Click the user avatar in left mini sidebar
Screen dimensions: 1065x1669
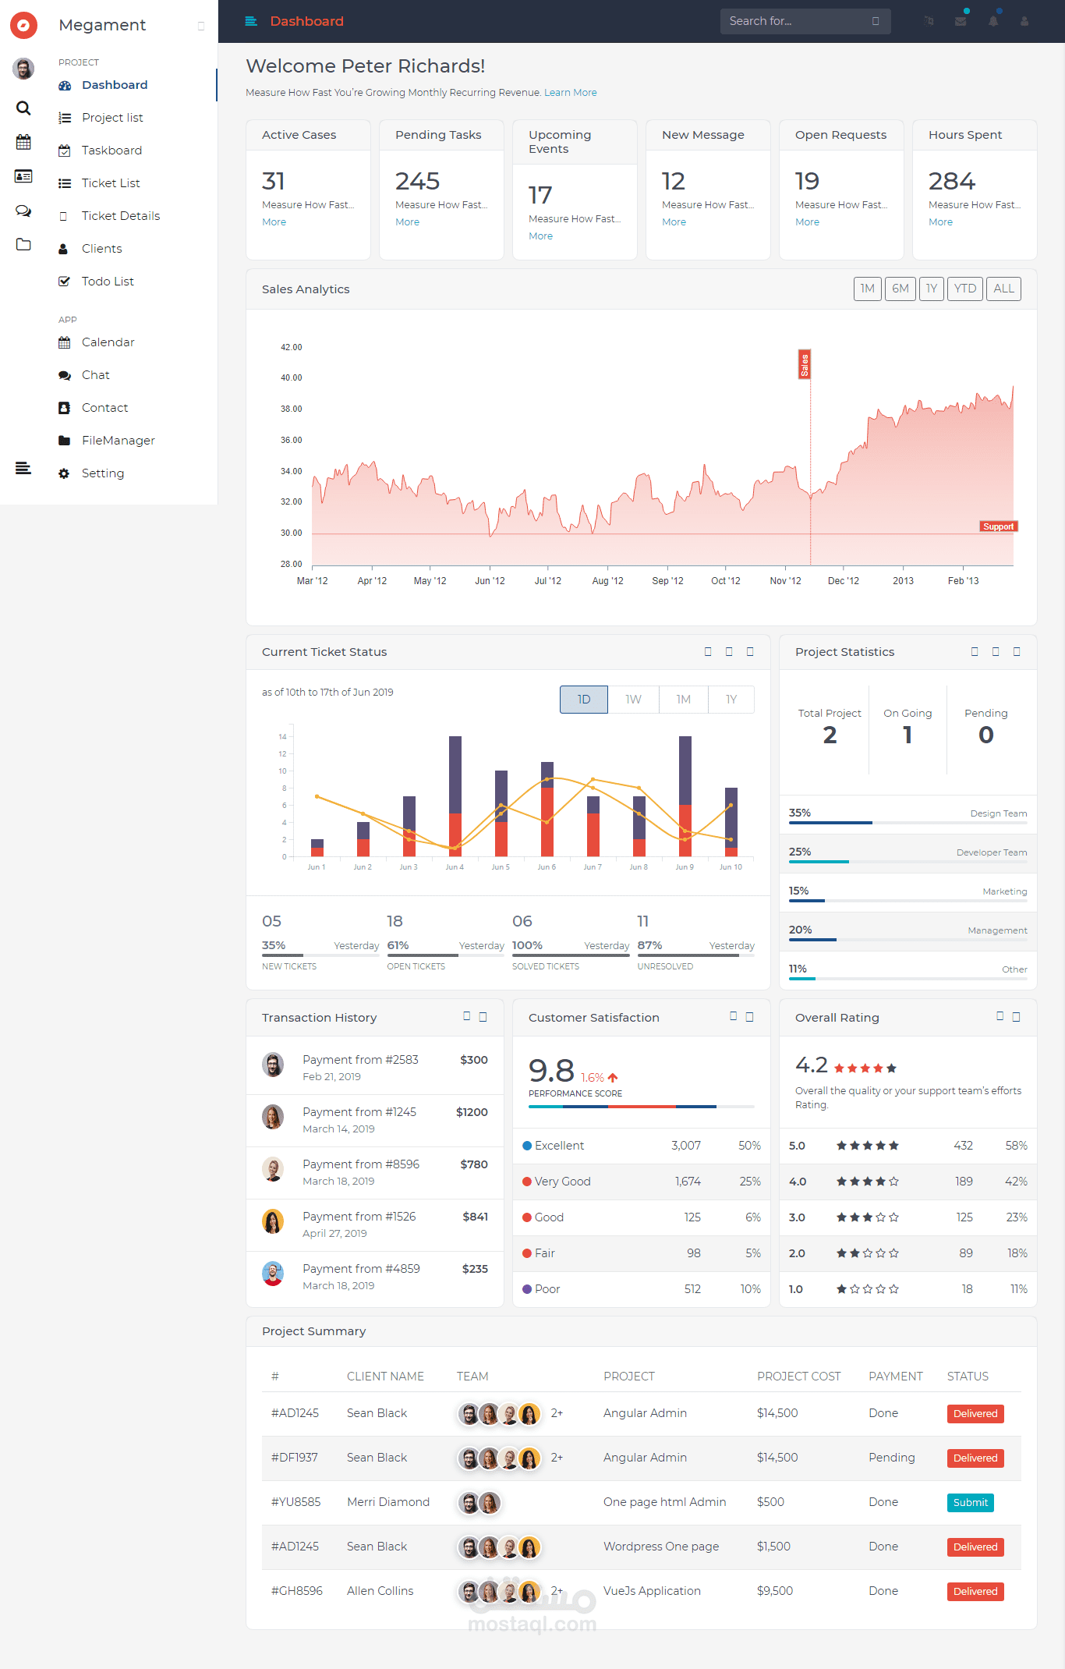(23, 69)
